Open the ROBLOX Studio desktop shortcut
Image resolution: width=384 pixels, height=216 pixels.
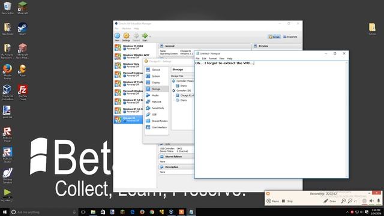tap(7, 155)
